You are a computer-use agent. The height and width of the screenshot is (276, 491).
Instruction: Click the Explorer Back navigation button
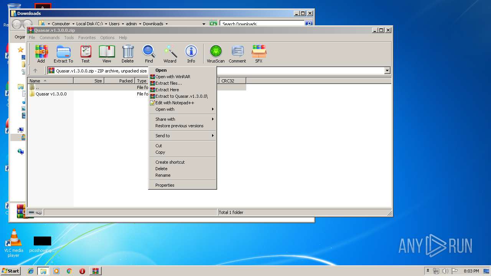click(x=16, y=24)
